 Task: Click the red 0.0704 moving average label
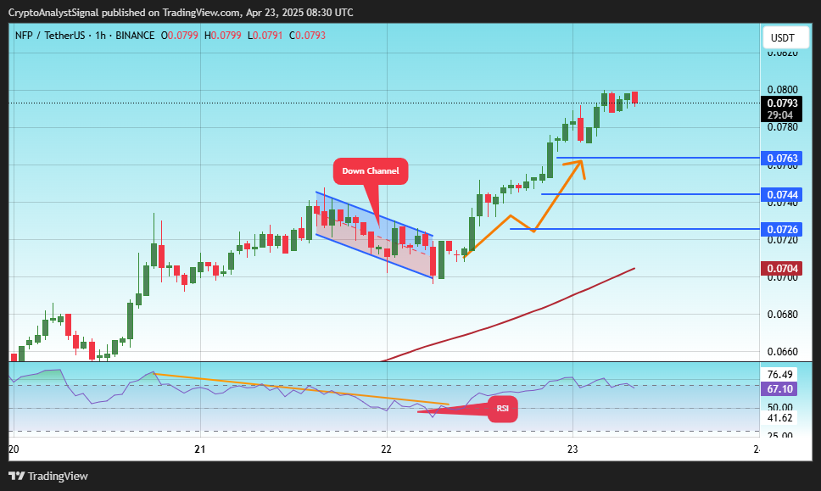[782, 269]
